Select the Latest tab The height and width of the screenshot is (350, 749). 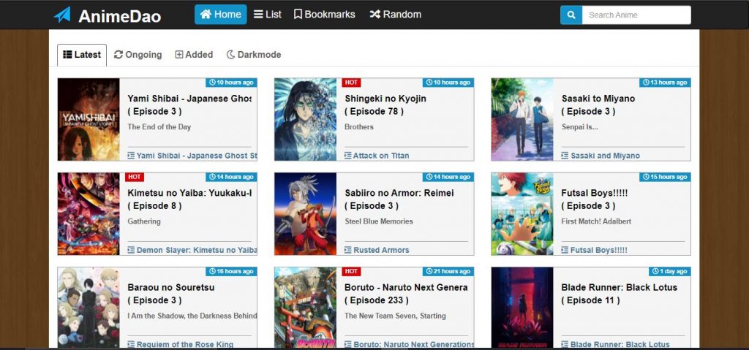click(x=82, y=55)
